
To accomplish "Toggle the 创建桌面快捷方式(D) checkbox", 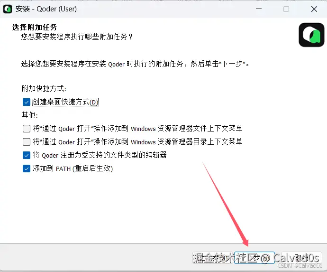I will click(27, 102).
